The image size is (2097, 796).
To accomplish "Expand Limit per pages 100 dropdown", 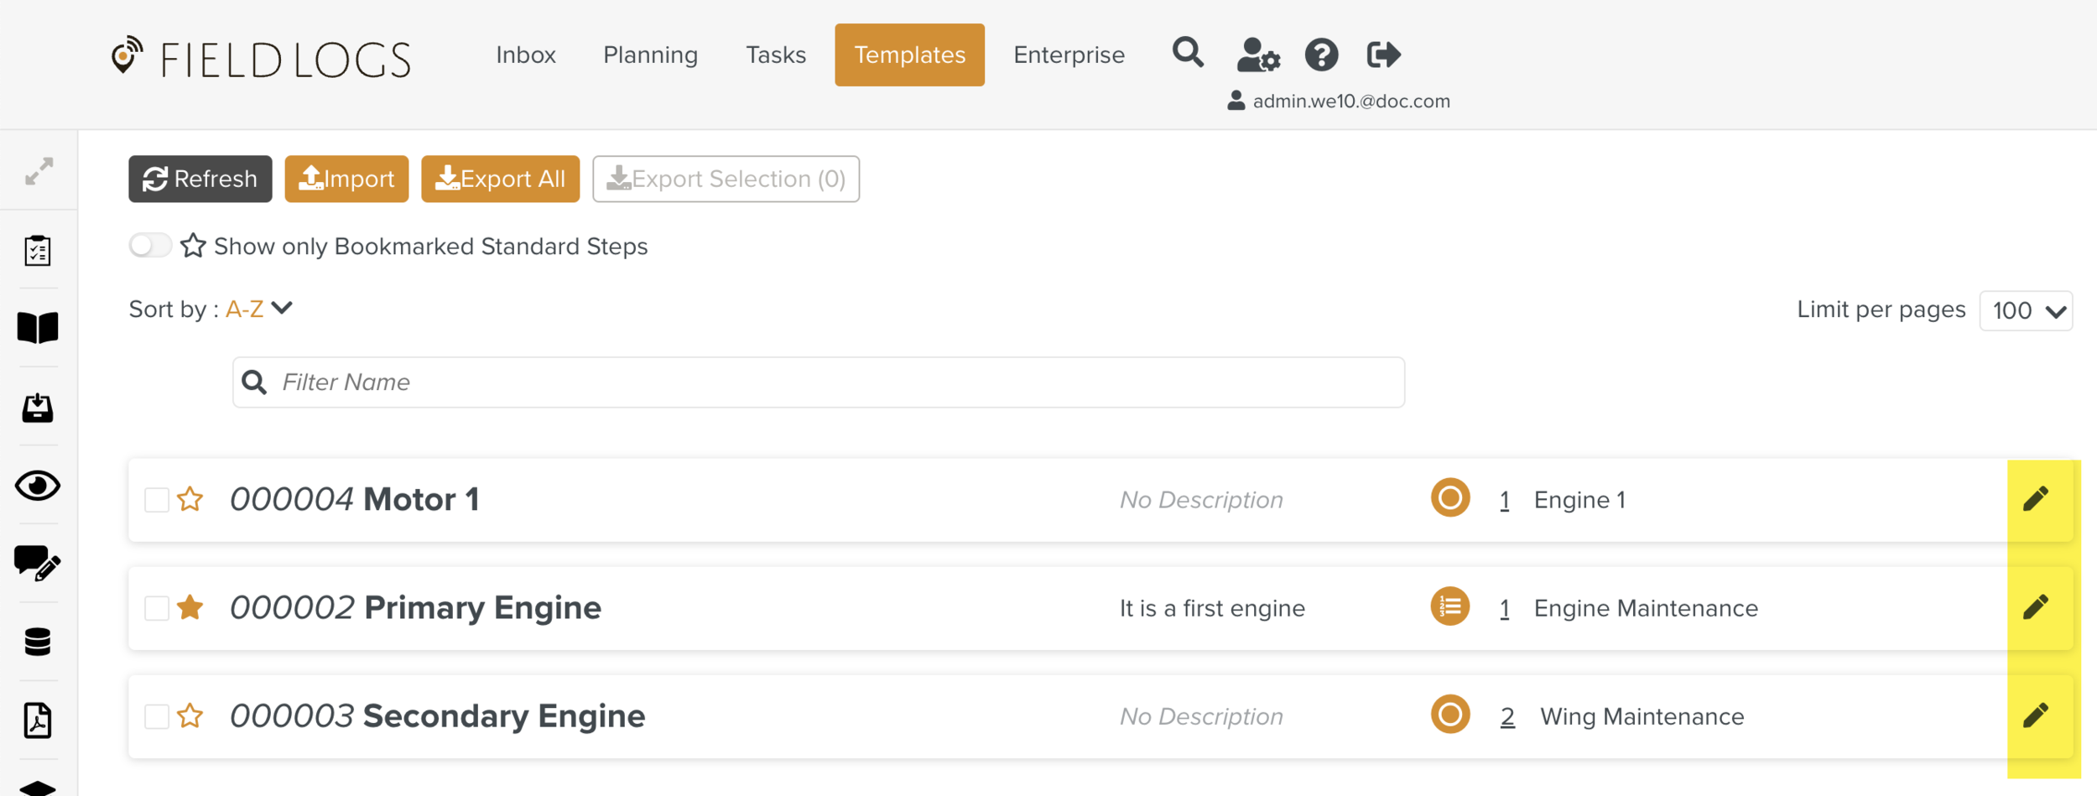I will [x=2026, y=311].
